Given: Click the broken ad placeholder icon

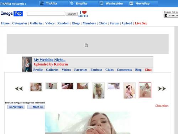Looking at the screenshot, I should pyautogui.click(x=86, y=45).
